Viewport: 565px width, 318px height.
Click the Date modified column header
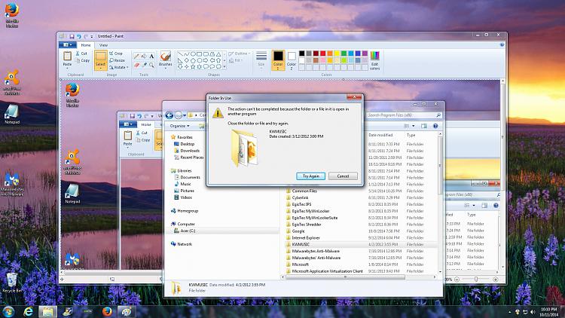coord(380,135)
